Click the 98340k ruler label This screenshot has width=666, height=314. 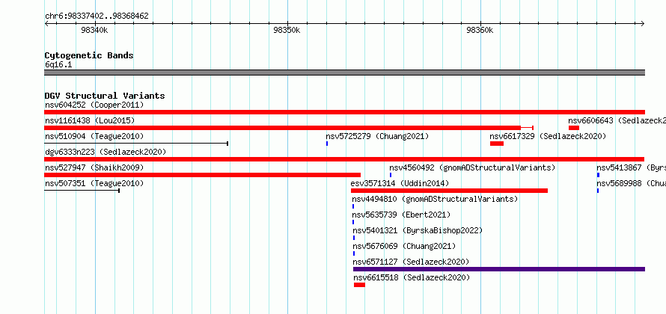click(x=94, y=30)
